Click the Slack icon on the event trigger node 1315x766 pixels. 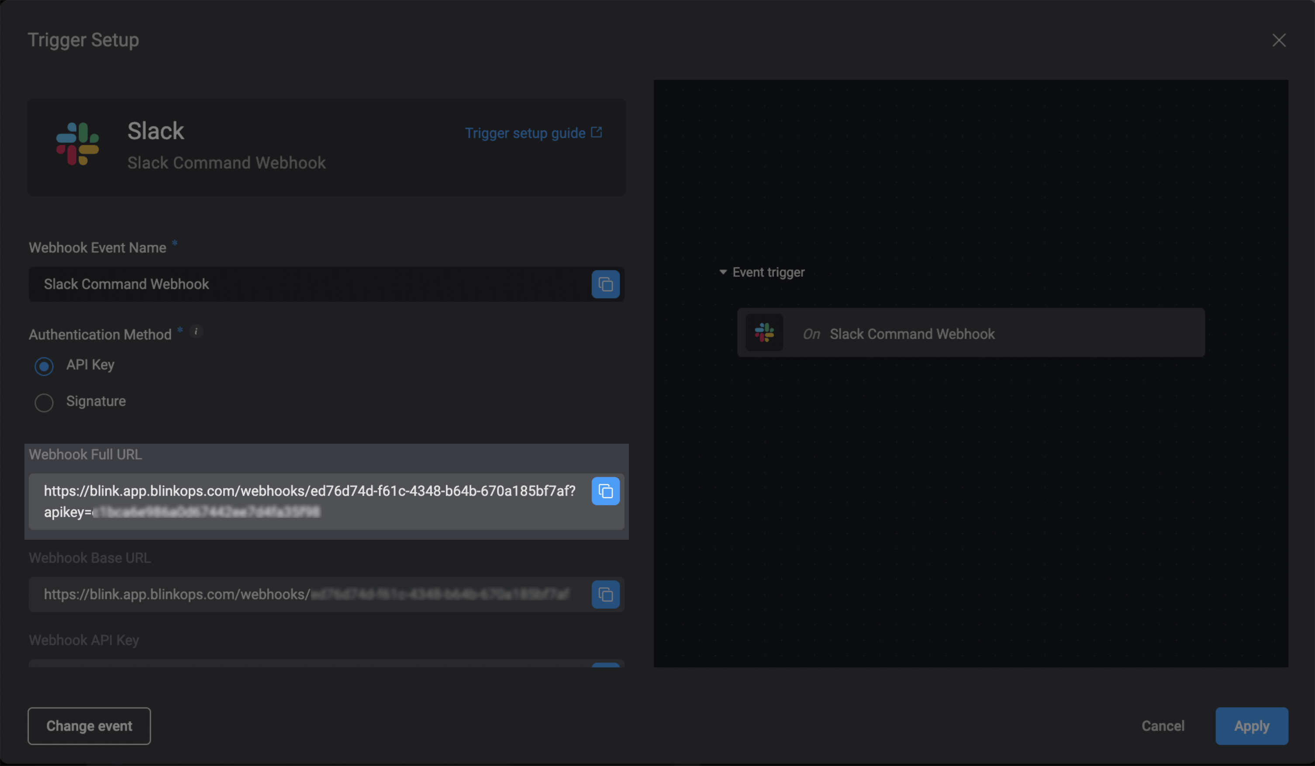pyautogui.click(x=764, y=332)
